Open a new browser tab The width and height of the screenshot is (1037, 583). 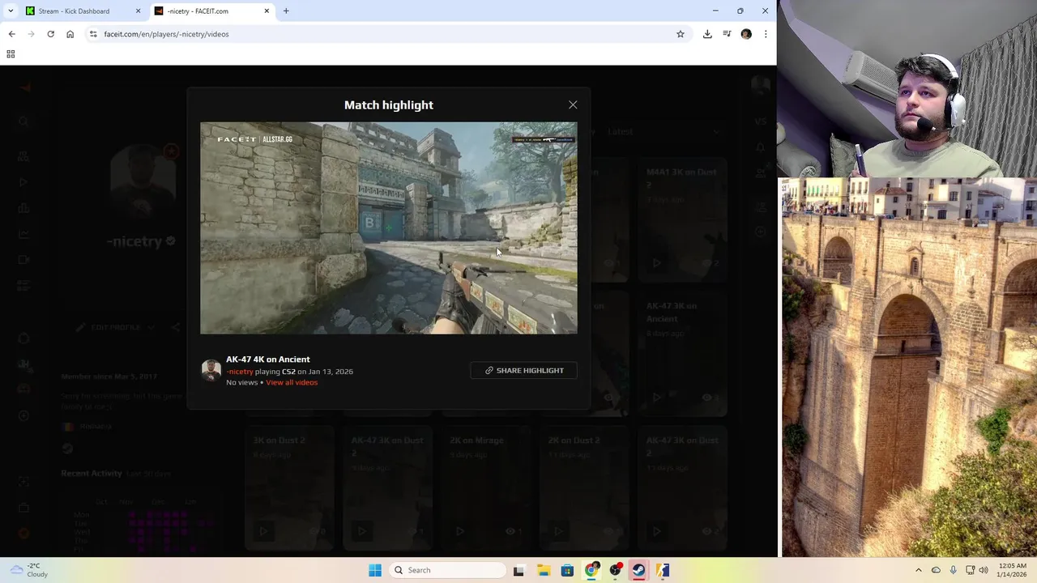[x=286, y=11]
